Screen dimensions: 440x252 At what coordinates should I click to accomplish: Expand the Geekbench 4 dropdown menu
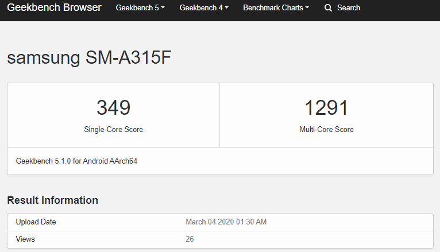[x=204, y=8]
